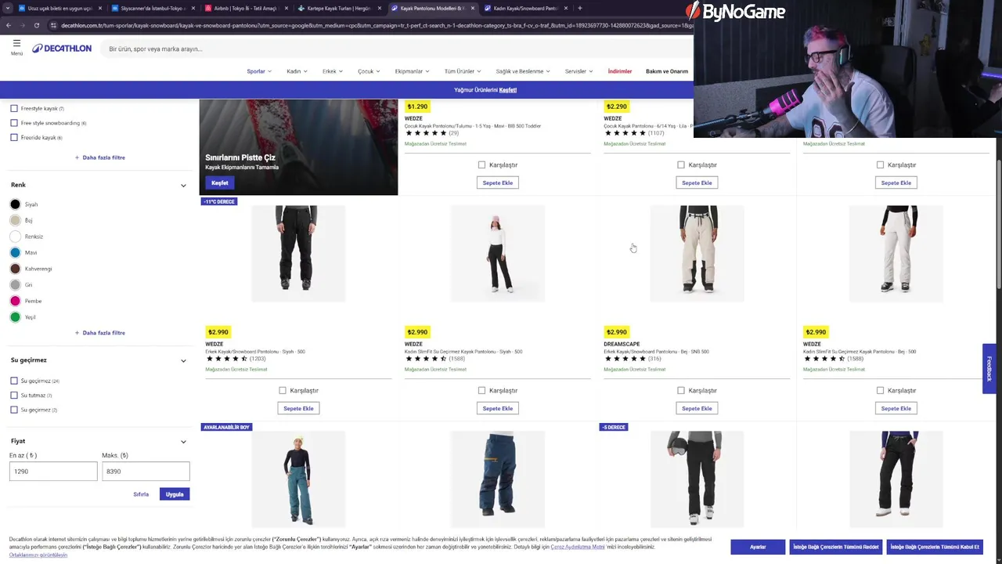Viewport: 1002px width, 564px height.
Task: Select Bej color swatch
Action: [15, 220]
